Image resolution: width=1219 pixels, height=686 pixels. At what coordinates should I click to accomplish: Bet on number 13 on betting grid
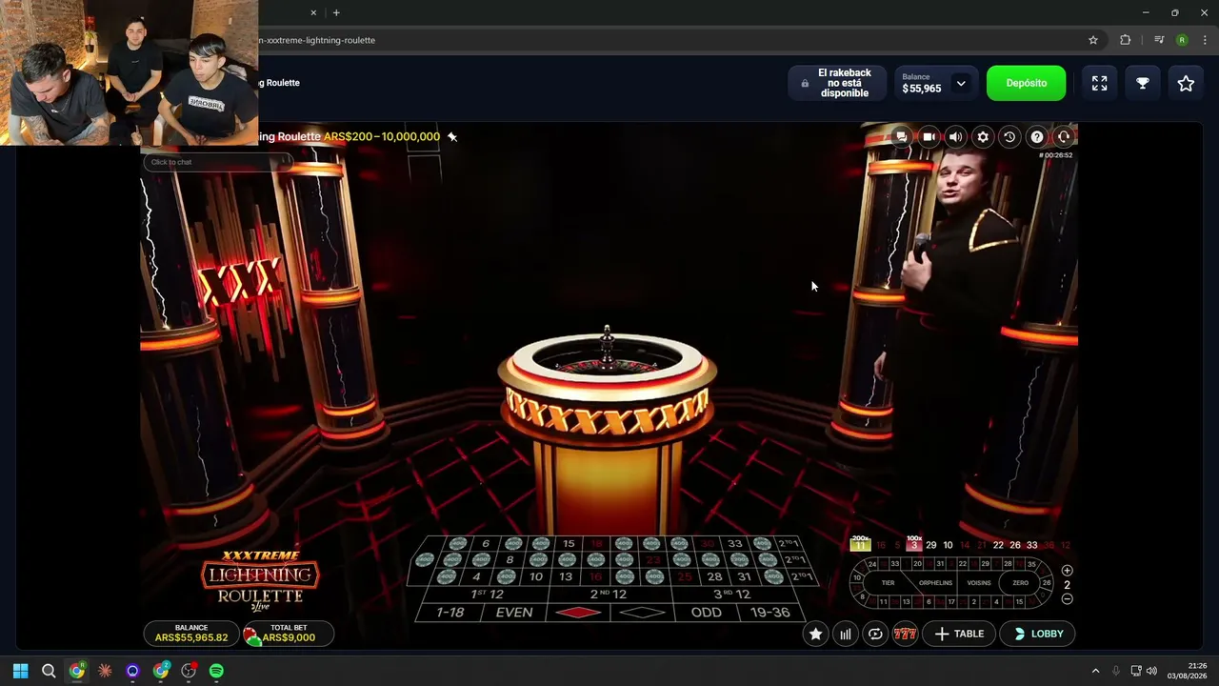point(566,576)
